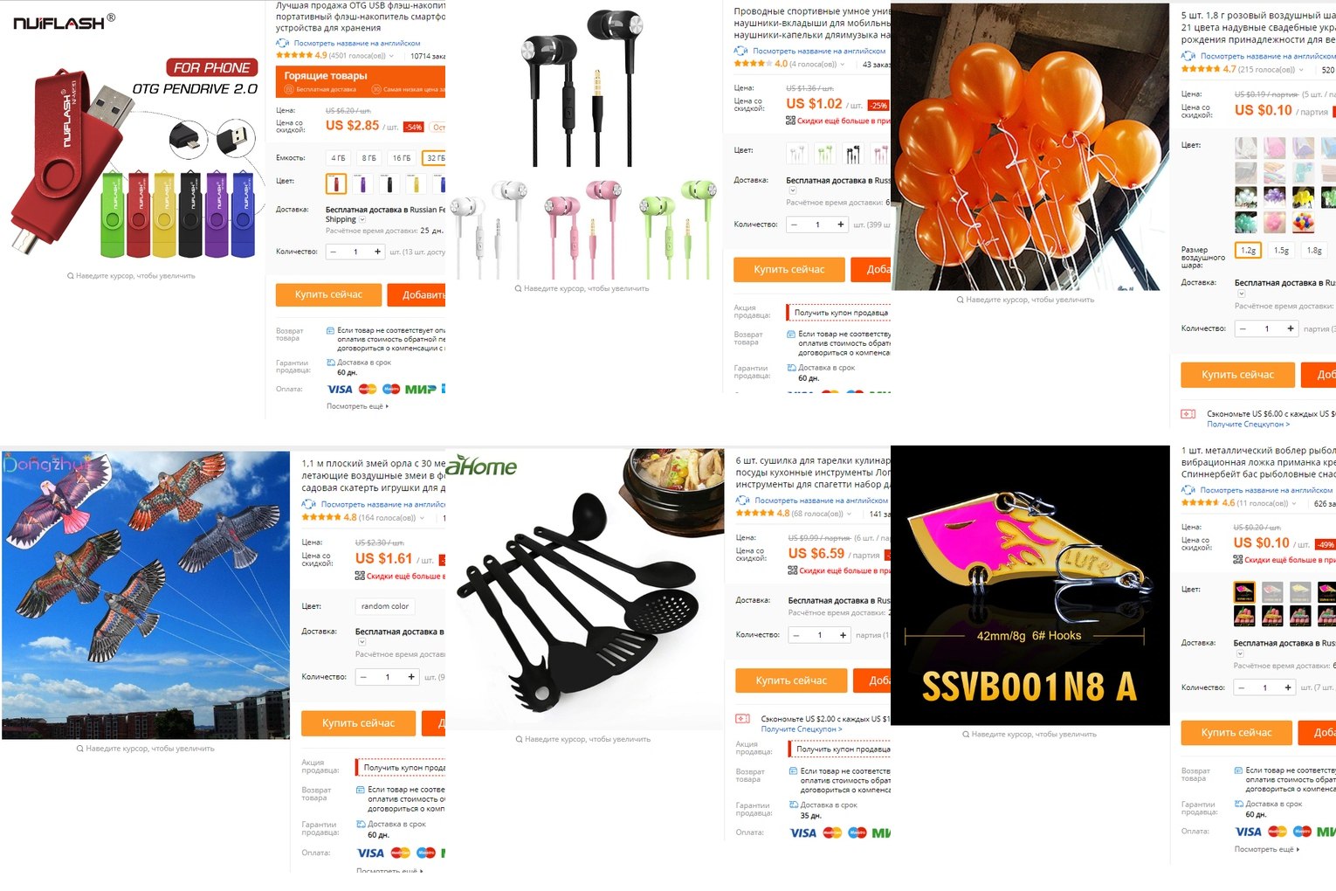Click Купить сейчас for the kitchen utensils set
This screenshot has height=891, width=1336.
791,680
